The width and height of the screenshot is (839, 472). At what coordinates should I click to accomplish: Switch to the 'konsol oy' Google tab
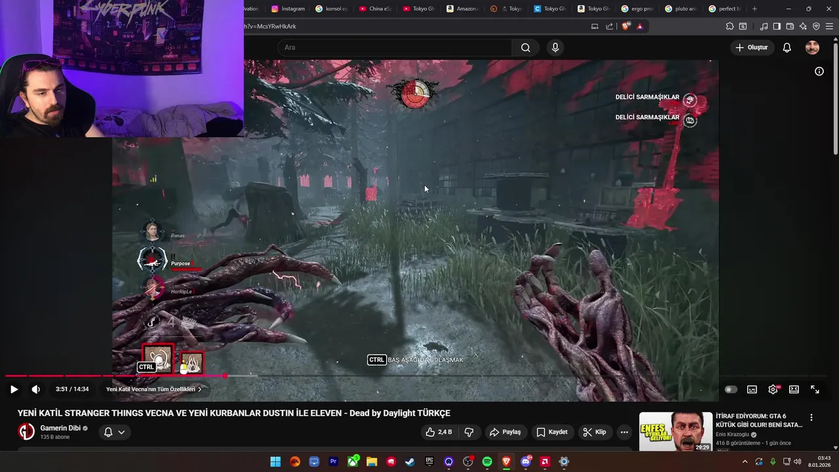pos(331,9)
